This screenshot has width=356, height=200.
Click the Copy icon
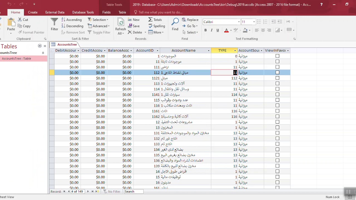click(x=20, y=26)
